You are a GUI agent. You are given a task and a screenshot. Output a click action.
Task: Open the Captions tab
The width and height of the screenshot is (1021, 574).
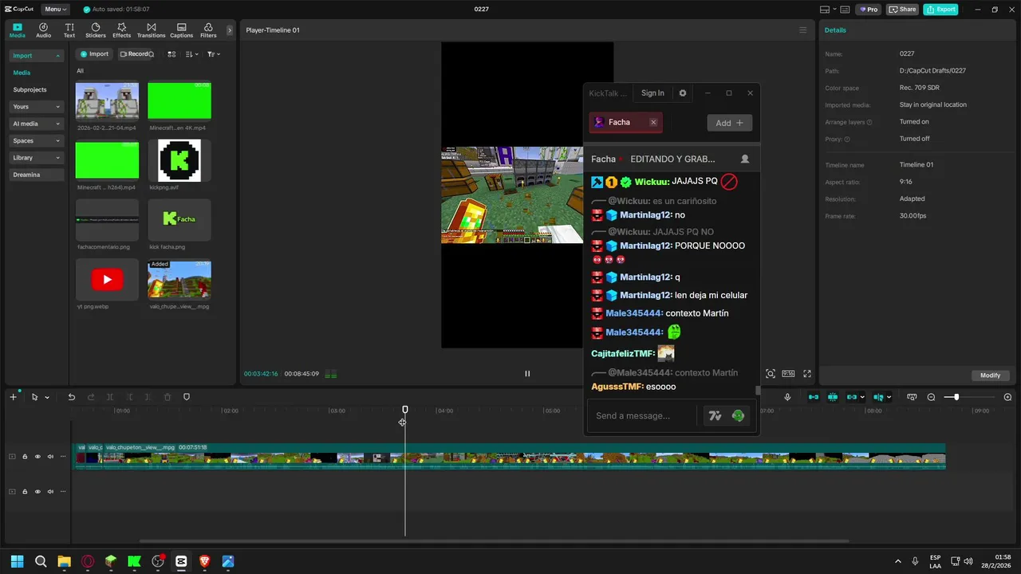tap(181, 30)
